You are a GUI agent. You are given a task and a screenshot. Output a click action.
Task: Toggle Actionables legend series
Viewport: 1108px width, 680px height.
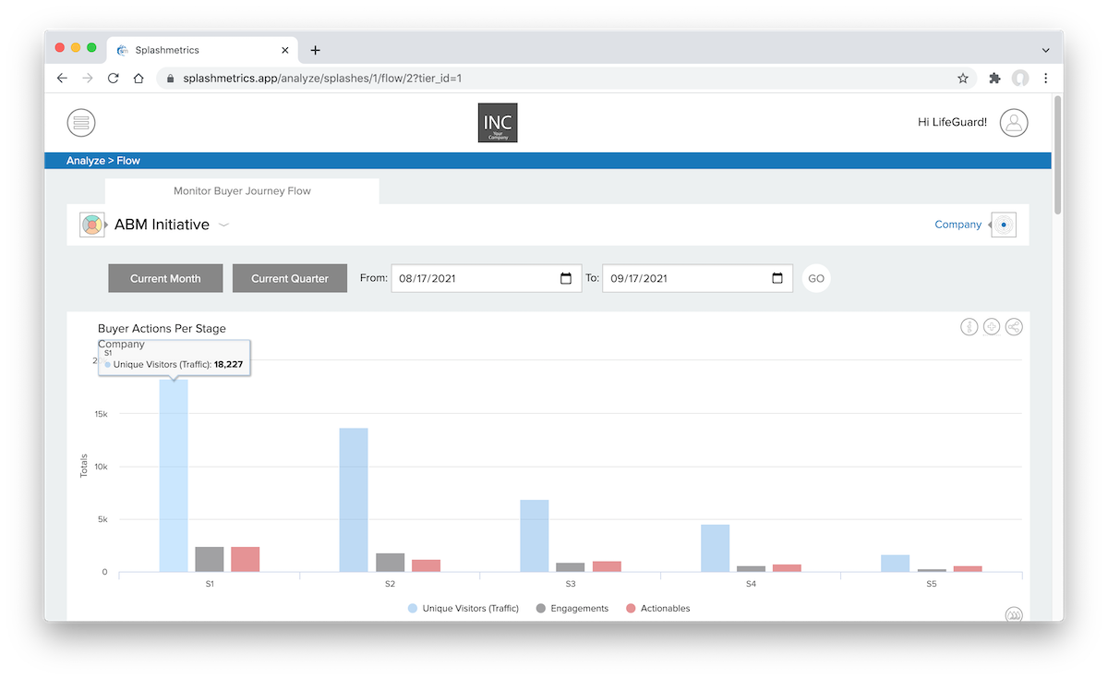[x=657, y=608]
